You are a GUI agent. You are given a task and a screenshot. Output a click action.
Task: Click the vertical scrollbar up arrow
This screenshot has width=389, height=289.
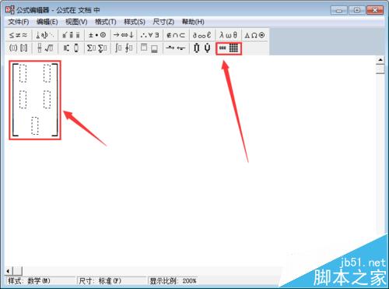pos(380,60)
